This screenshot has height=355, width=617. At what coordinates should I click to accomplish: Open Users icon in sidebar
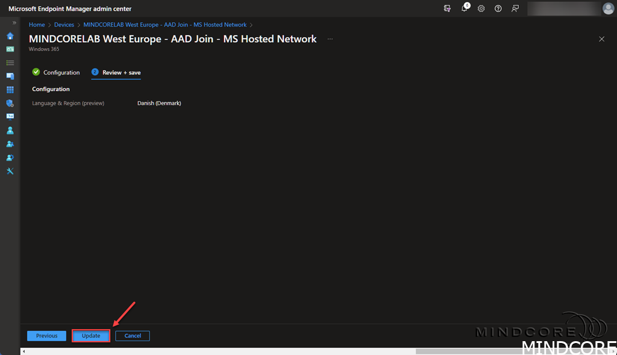click(x=10, y=131)
